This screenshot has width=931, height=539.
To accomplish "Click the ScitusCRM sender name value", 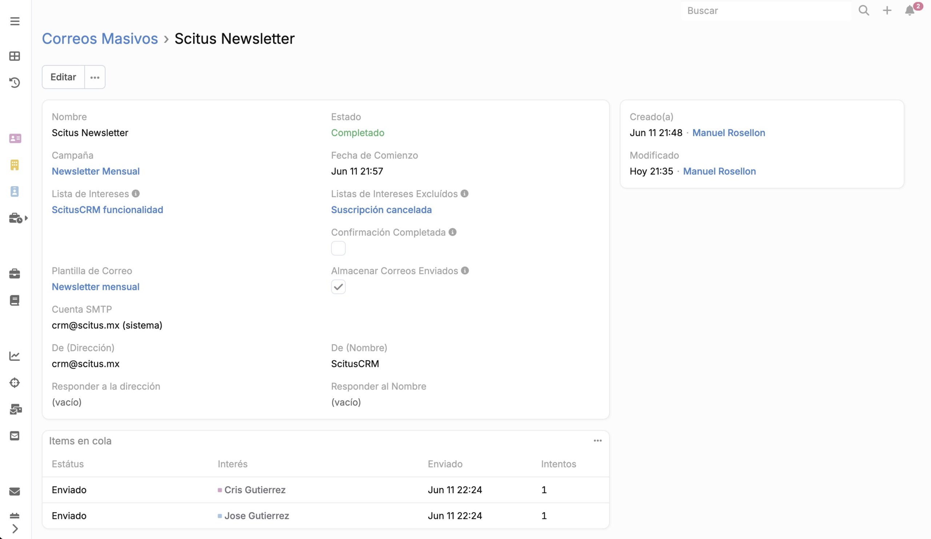I will tap(355, 364).
